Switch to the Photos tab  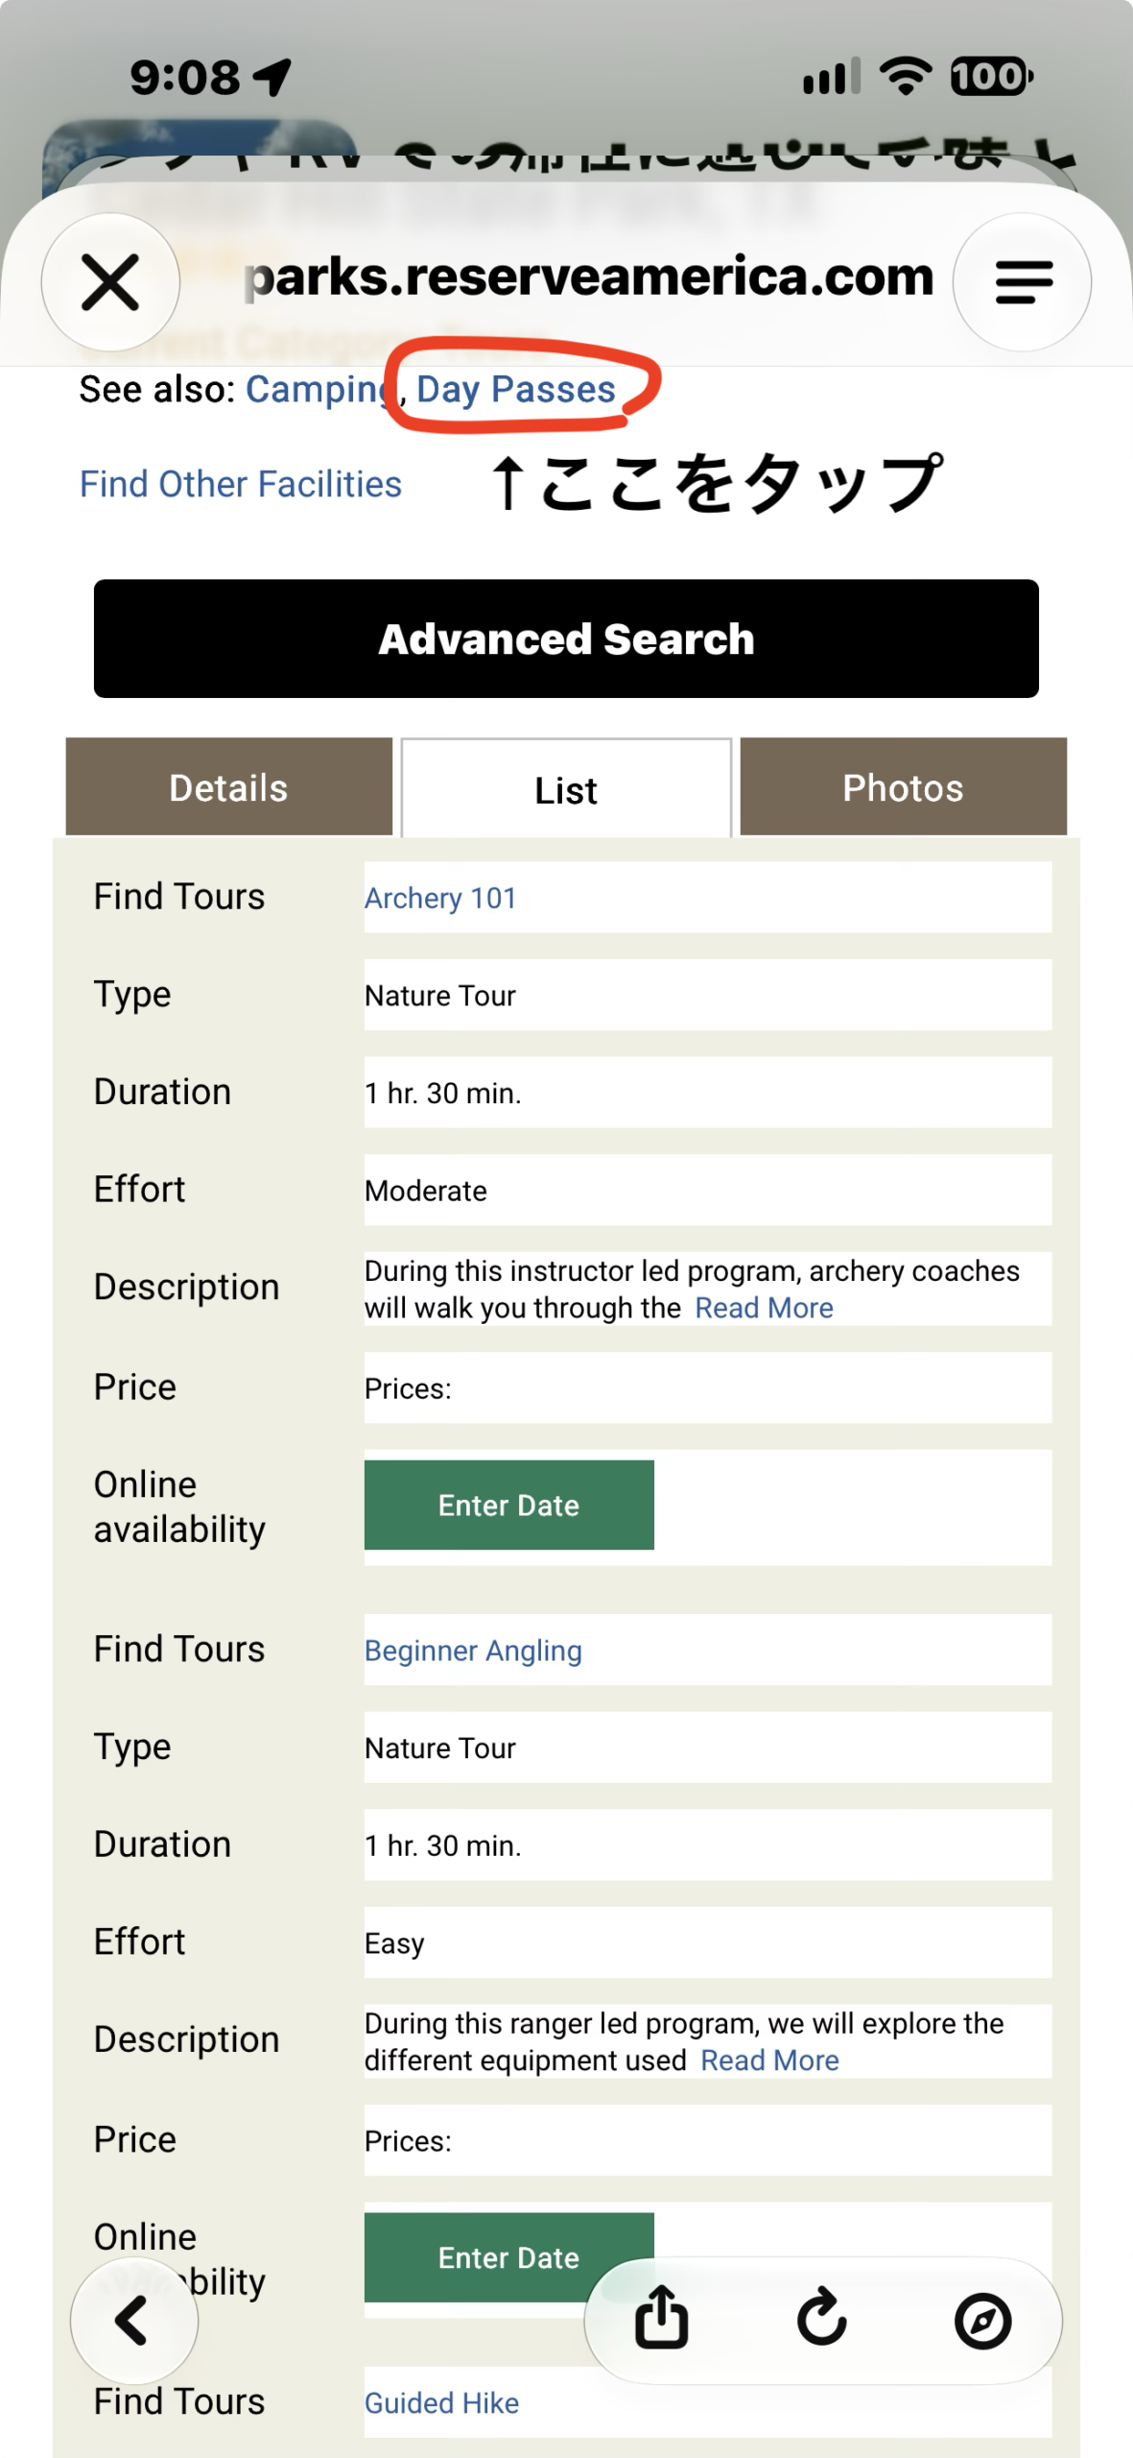pyautogui.click(x=903, y=787)
